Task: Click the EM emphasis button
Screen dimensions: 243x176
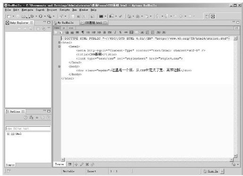Action: tap(109, 32)
